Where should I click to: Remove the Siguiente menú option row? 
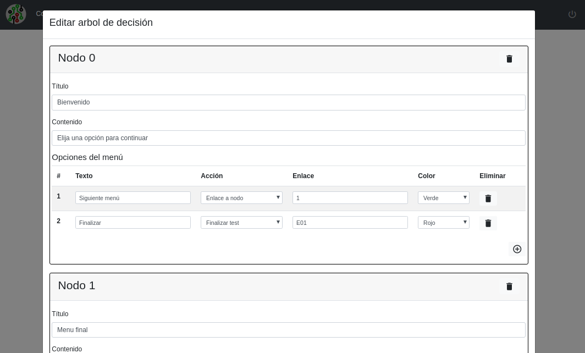tap(488, 198)
